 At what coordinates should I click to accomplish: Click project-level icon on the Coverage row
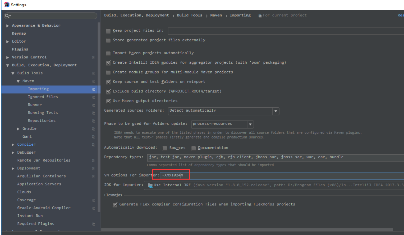(x=93, y=200)
